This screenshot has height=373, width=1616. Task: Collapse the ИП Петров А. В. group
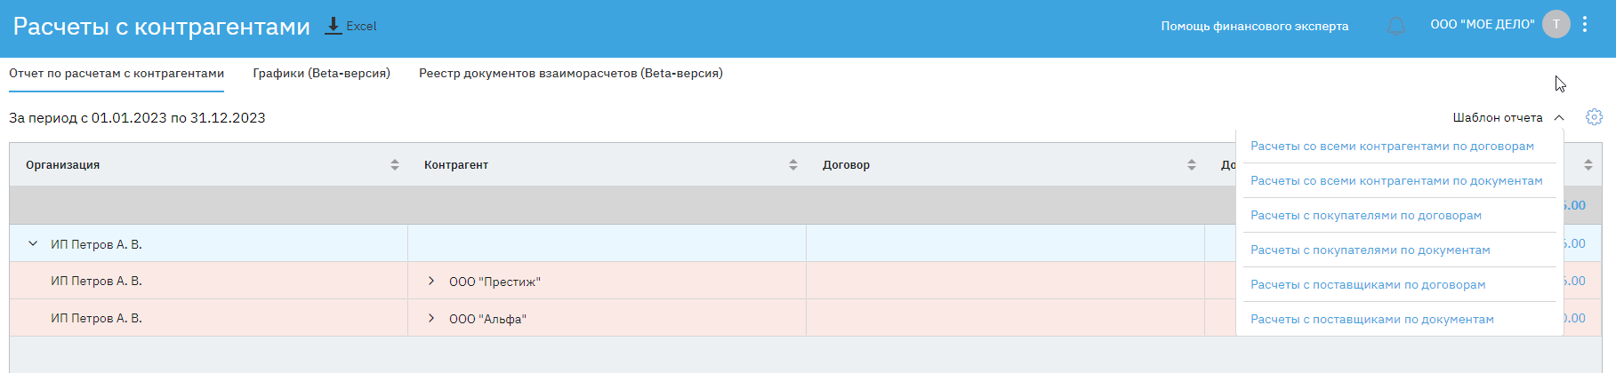(33, 243)
